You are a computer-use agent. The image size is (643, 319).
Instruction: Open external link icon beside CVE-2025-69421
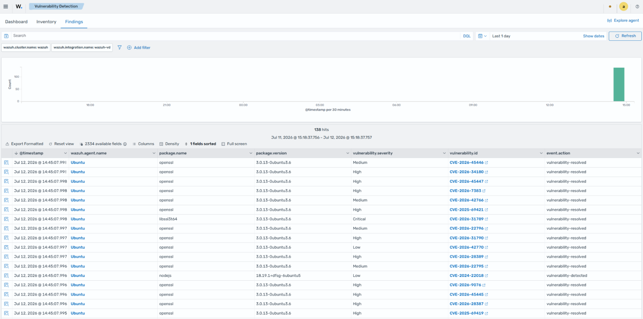click(486, 210)
